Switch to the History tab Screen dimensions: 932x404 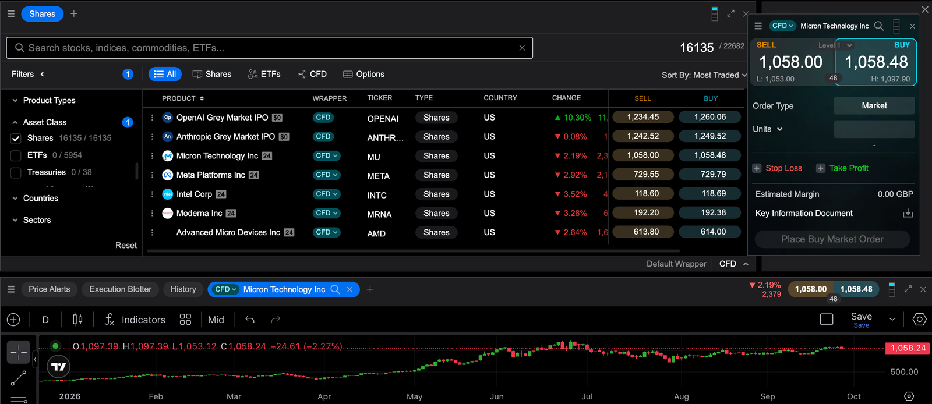click(183, 289)
